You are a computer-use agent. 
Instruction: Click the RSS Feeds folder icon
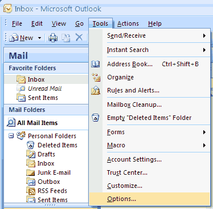31,191
